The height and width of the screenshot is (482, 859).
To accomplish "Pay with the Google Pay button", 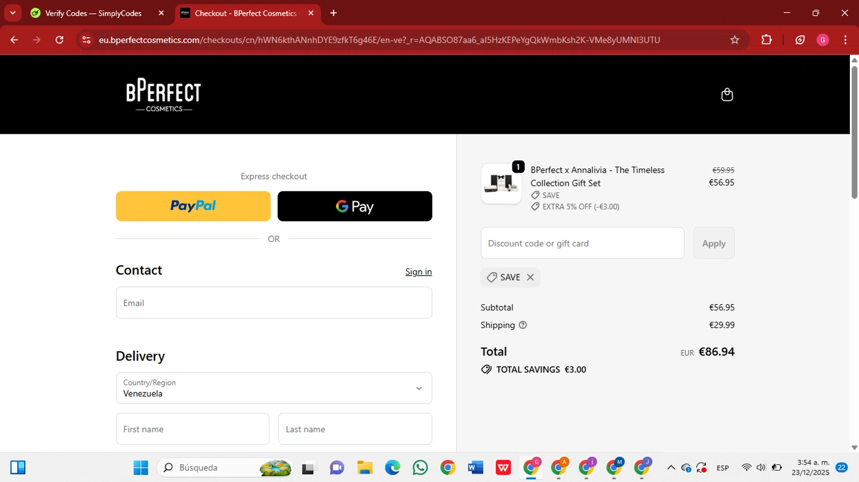I will (x=354, y=206).
